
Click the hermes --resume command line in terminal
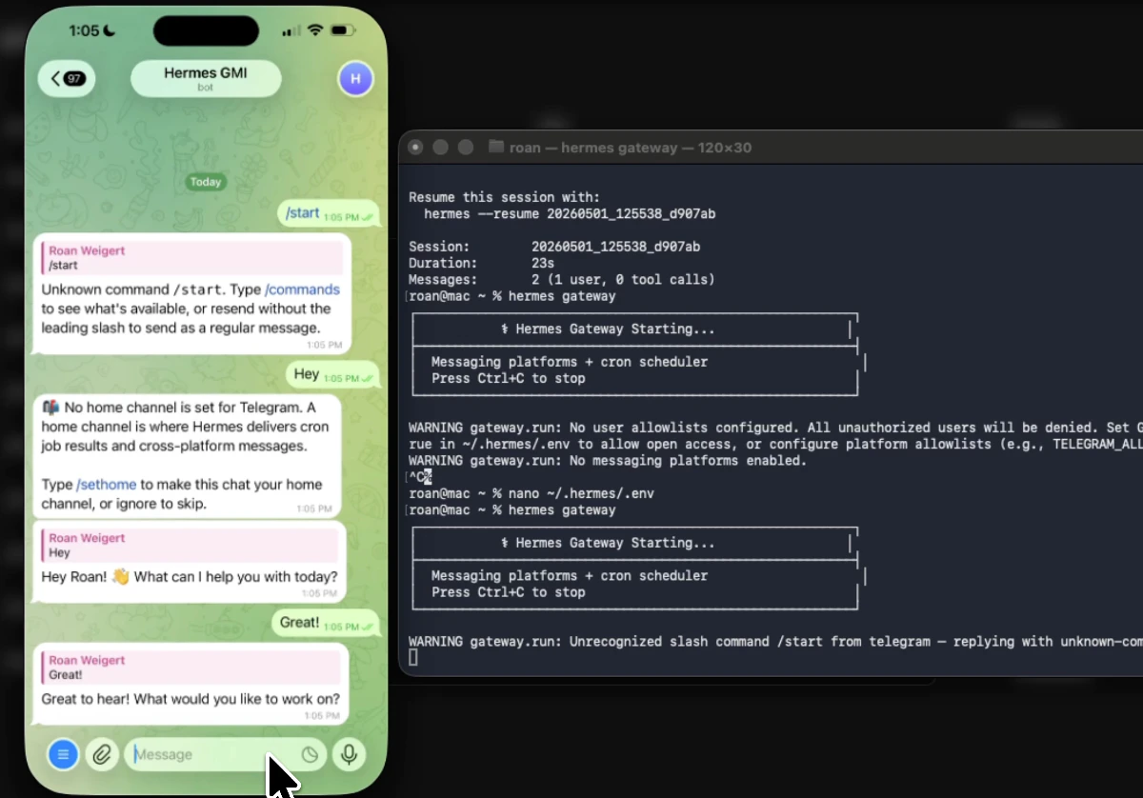coord(570,214)
